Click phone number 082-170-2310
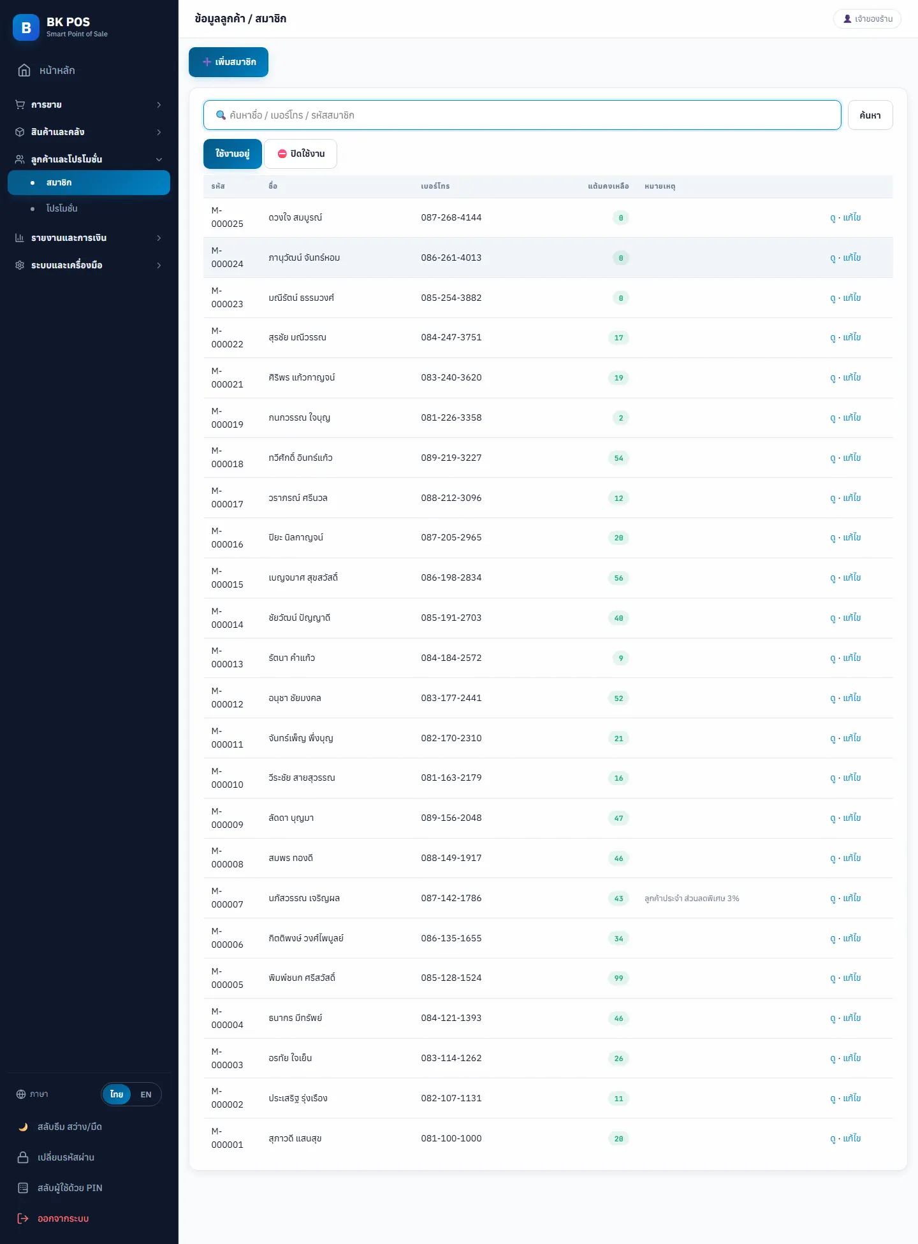Image resolution: width=918 pixels, height=1244 pixels. (451, 739)
